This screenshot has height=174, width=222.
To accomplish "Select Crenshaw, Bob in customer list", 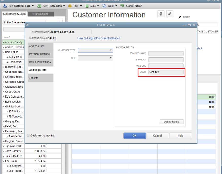I will point(13,87).
